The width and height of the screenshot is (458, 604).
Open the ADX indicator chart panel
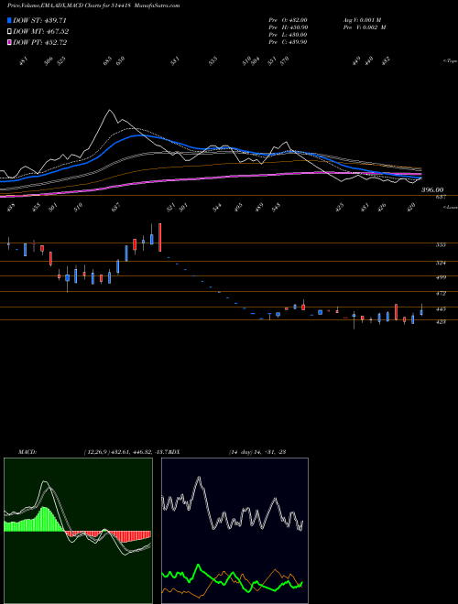(x=234, y=531)
